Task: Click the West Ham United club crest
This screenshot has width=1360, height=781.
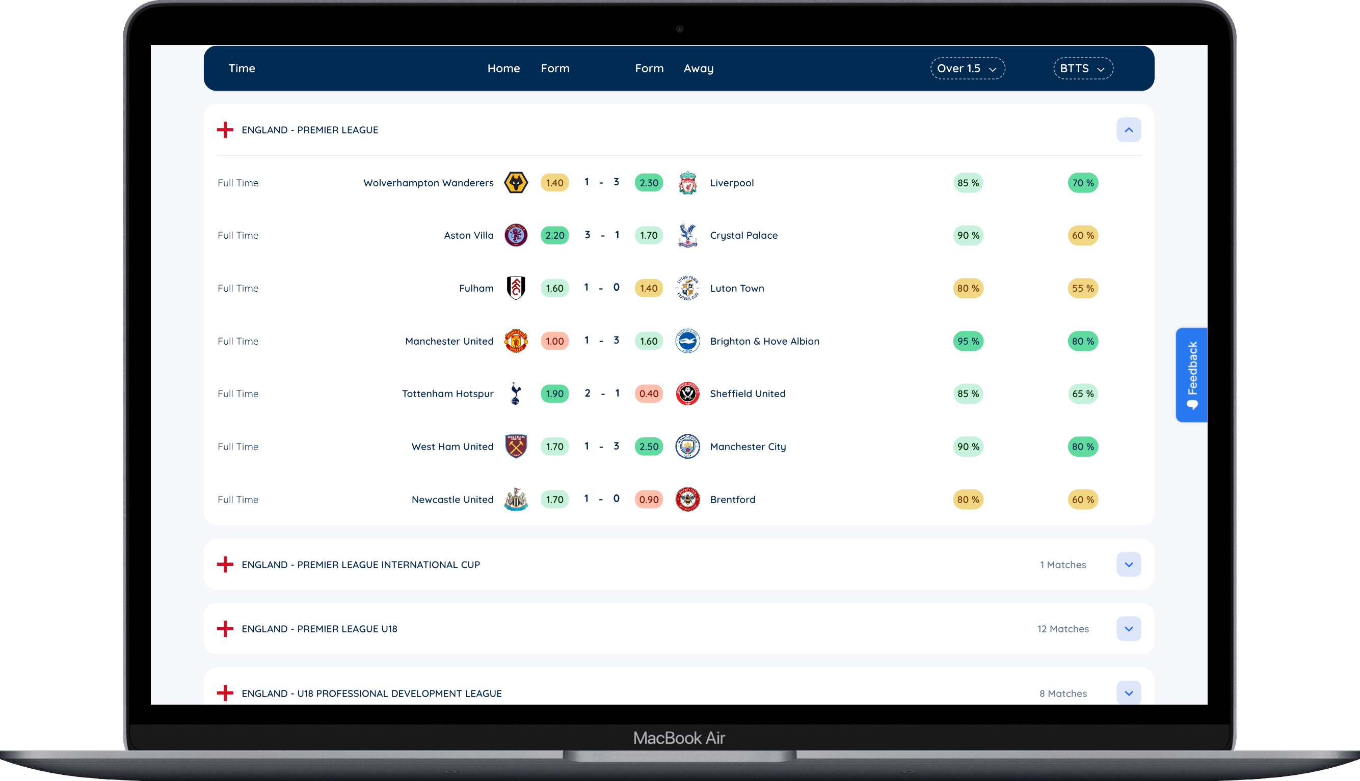Action: [x=516, y=447]
